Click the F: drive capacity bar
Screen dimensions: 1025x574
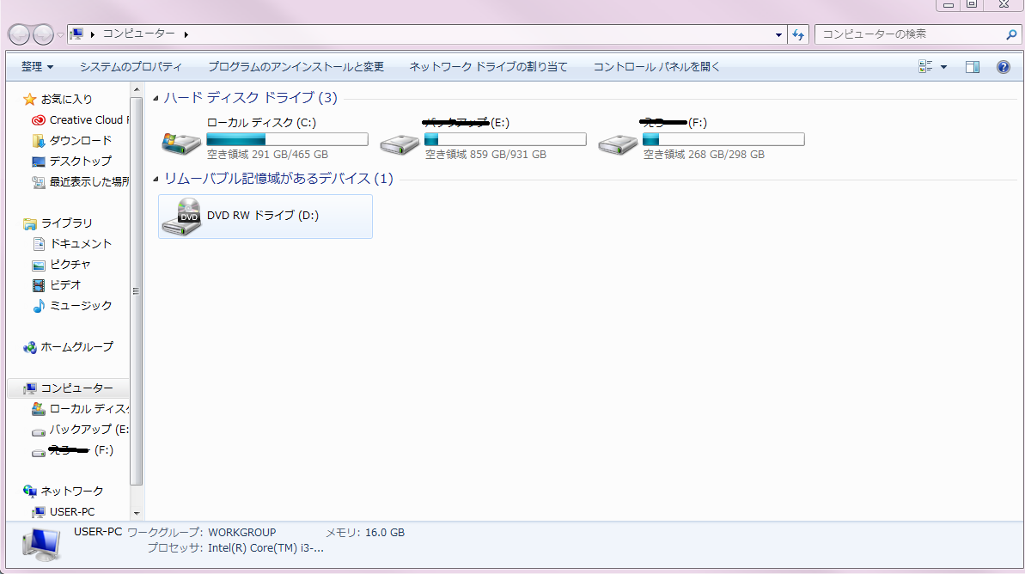pos(723,139)
